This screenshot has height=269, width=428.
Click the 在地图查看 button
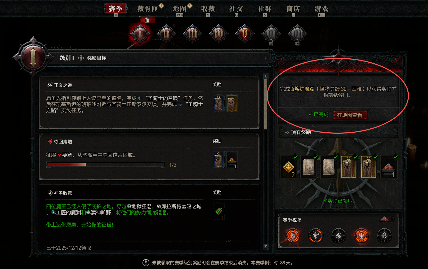pos(350,115)
